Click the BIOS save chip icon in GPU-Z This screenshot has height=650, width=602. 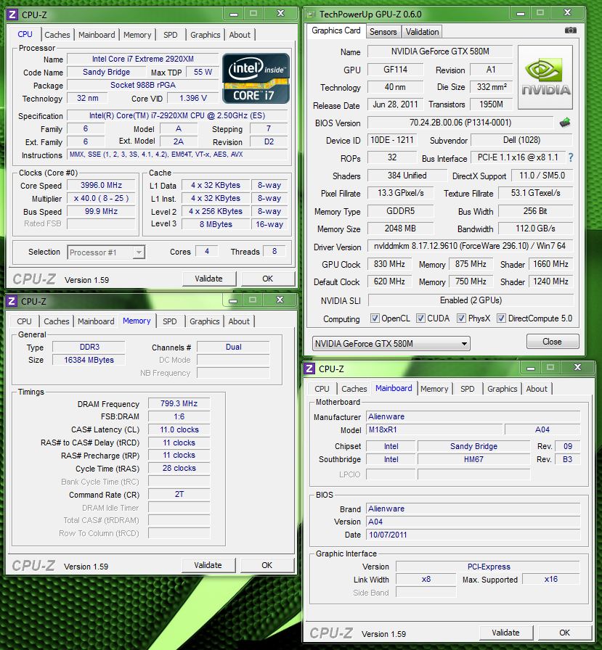click(x=565, y=123)
